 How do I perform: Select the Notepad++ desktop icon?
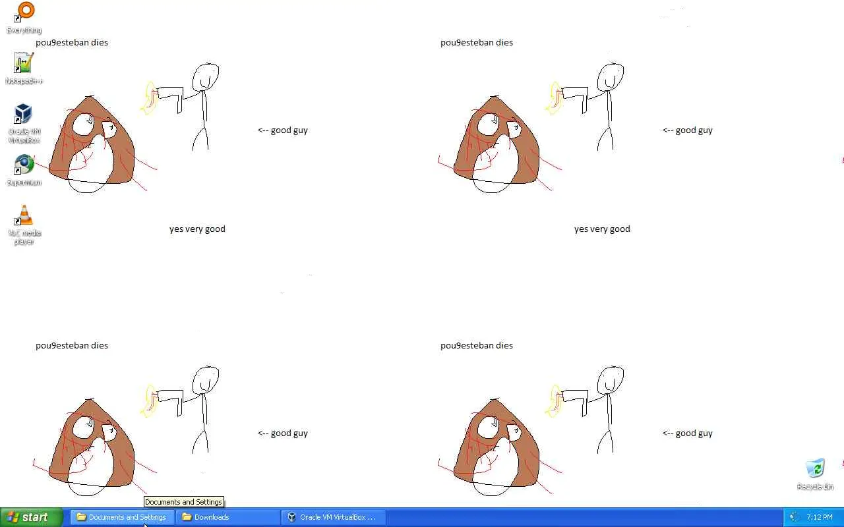tap(24, 69)
